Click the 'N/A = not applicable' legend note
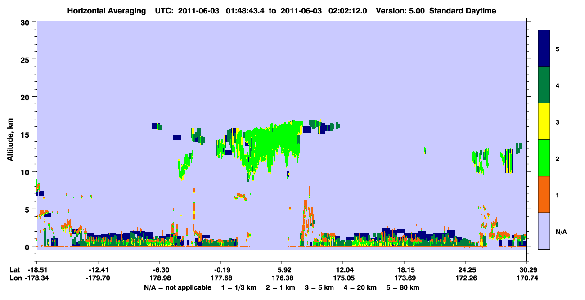 (177, 287)
